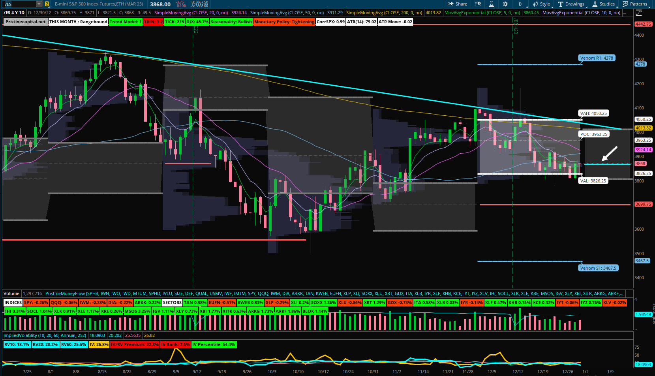
Task: Click SimpleMovingAvg (CLOSE, 50, 0, no) study label
Action: [287, 13]
